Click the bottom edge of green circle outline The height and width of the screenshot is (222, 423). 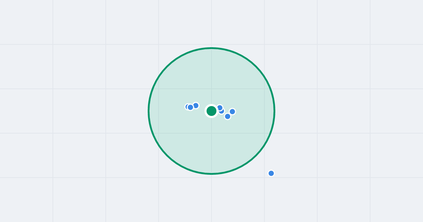click(x=211, y=174)
